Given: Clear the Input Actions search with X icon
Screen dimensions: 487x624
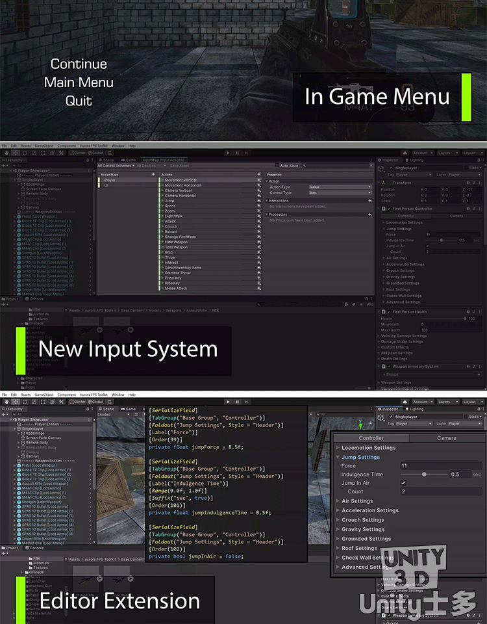Looking at the screenshot, I should (x=371, y=166).
